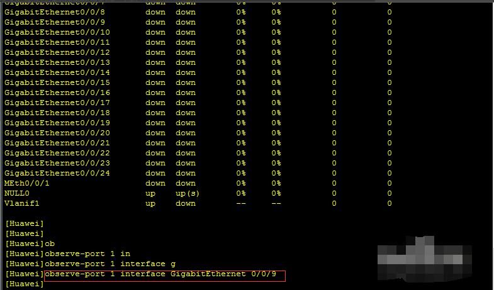Click the down status of Vlanif1 protocol
The width and height of the screenshot is (494, 290).
186,203
